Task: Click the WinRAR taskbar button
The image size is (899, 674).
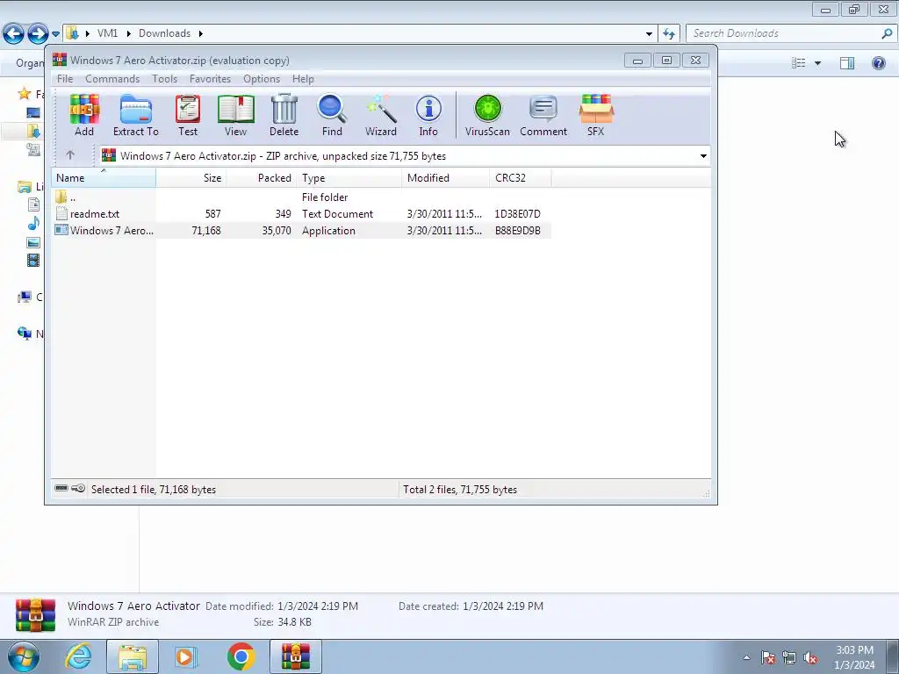Action: click(x=296, y=656)
